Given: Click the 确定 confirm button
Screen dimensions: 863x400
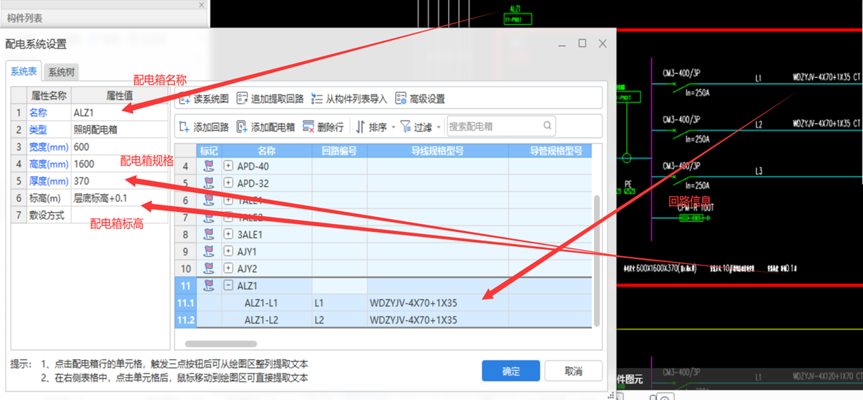Looking at the screenshot, I should (511, 371).
